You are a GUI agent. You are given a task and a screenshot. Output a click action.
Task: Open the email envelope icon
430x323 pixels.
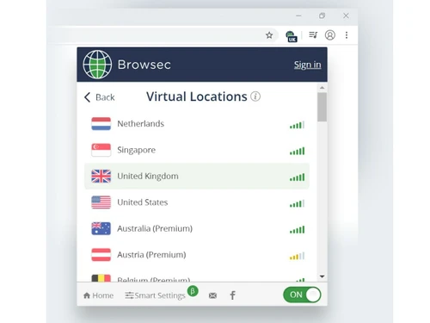(212, 295)
